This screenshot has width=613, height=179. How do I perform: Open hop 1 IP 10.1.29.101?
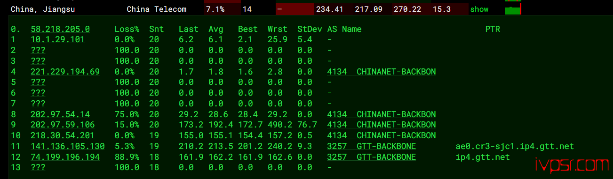click(58, 40)
